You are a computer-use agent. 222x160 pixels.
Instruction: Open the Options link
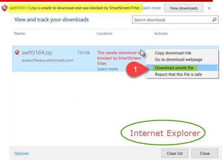[21, 153]
